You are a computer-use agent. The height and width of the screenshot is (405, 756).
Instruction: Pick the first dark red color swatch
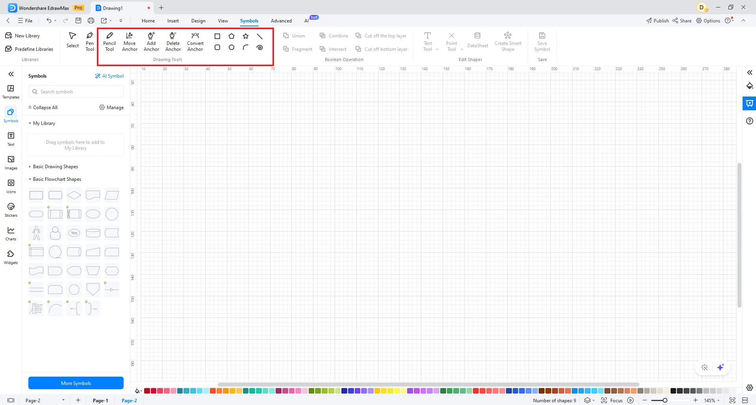pyautogui.click(x=147, y=391)
